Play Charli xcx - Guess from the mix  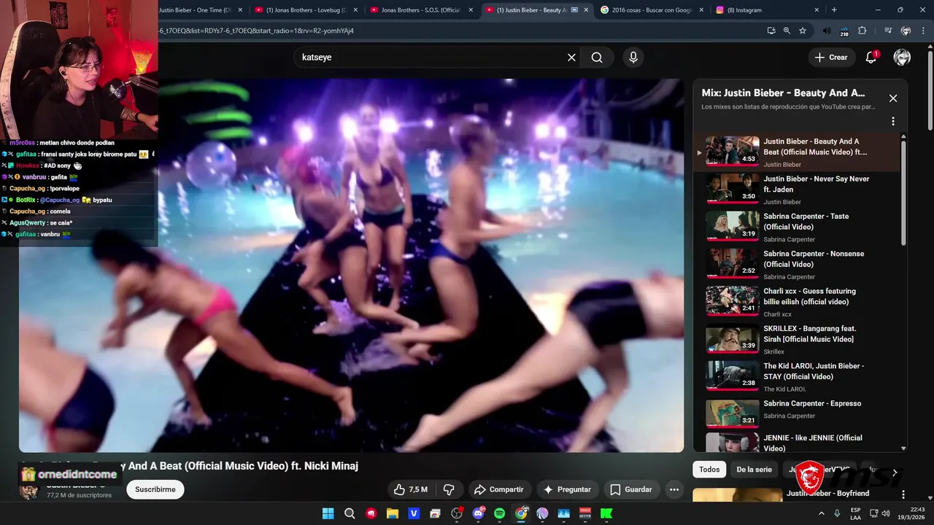tap(797, 302)
